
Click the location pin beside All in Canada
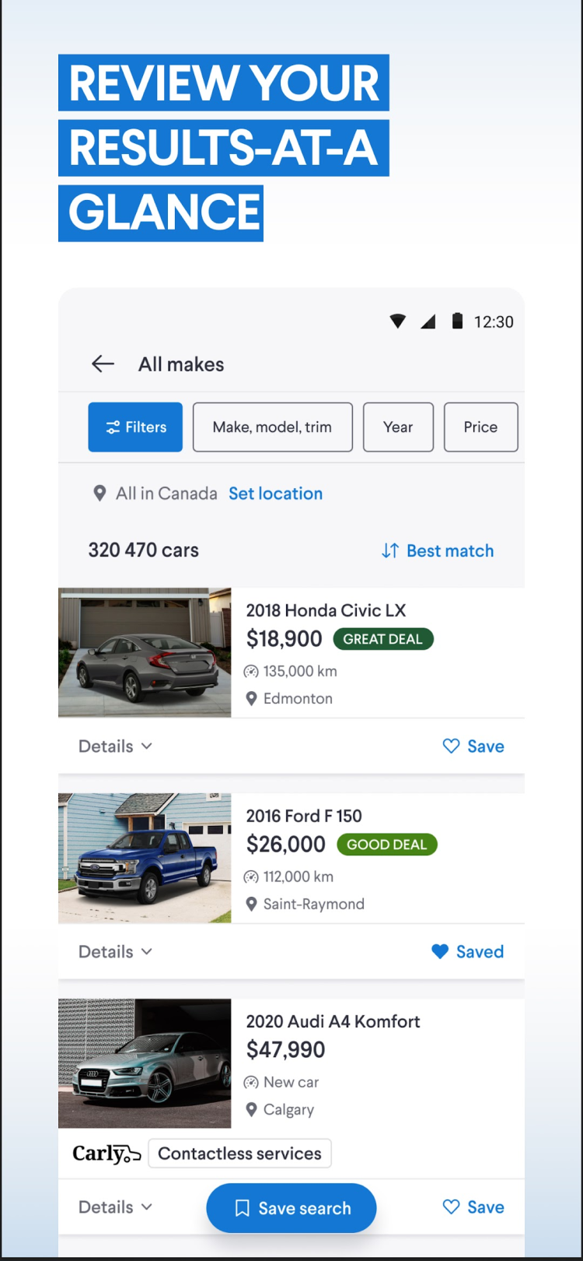click(x=99, y=494)
